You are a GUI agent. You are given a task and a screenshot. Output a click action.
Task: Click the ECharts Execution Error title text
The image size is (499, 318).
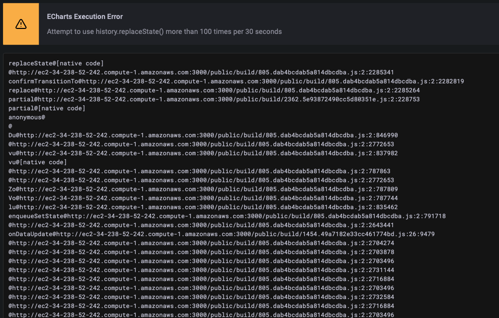84,16
